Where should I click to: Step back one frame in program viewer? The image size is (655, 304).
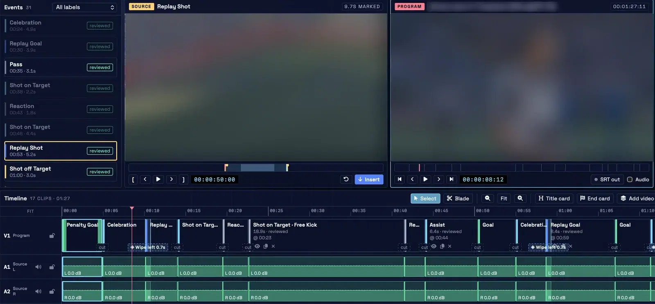coord(412,179)
